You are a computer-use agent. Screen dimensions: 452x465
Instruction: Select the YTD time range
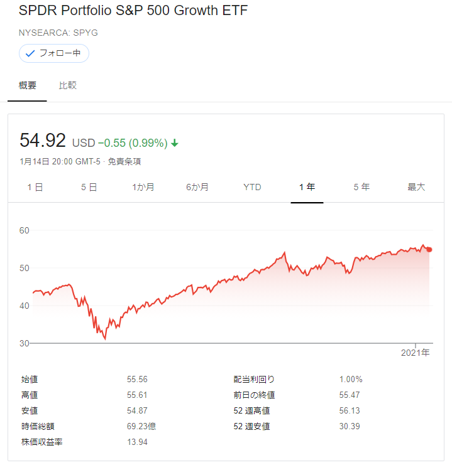pos(252,187)
